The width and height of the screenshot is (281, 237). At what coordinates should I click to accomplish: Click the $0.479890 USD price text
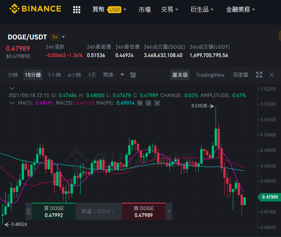[x=18, y=56]
